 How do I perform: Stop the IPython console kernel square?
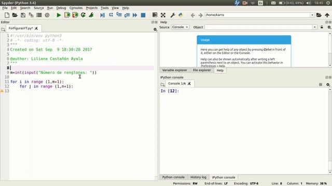pos(321,84)
